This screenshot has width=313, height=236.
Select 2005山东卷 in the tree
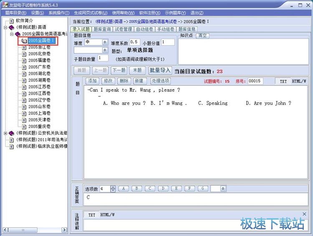click(x=39, y=106)
